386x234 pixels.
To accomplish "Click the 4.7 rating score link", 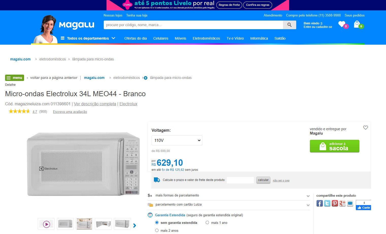I will click(35, 112).
